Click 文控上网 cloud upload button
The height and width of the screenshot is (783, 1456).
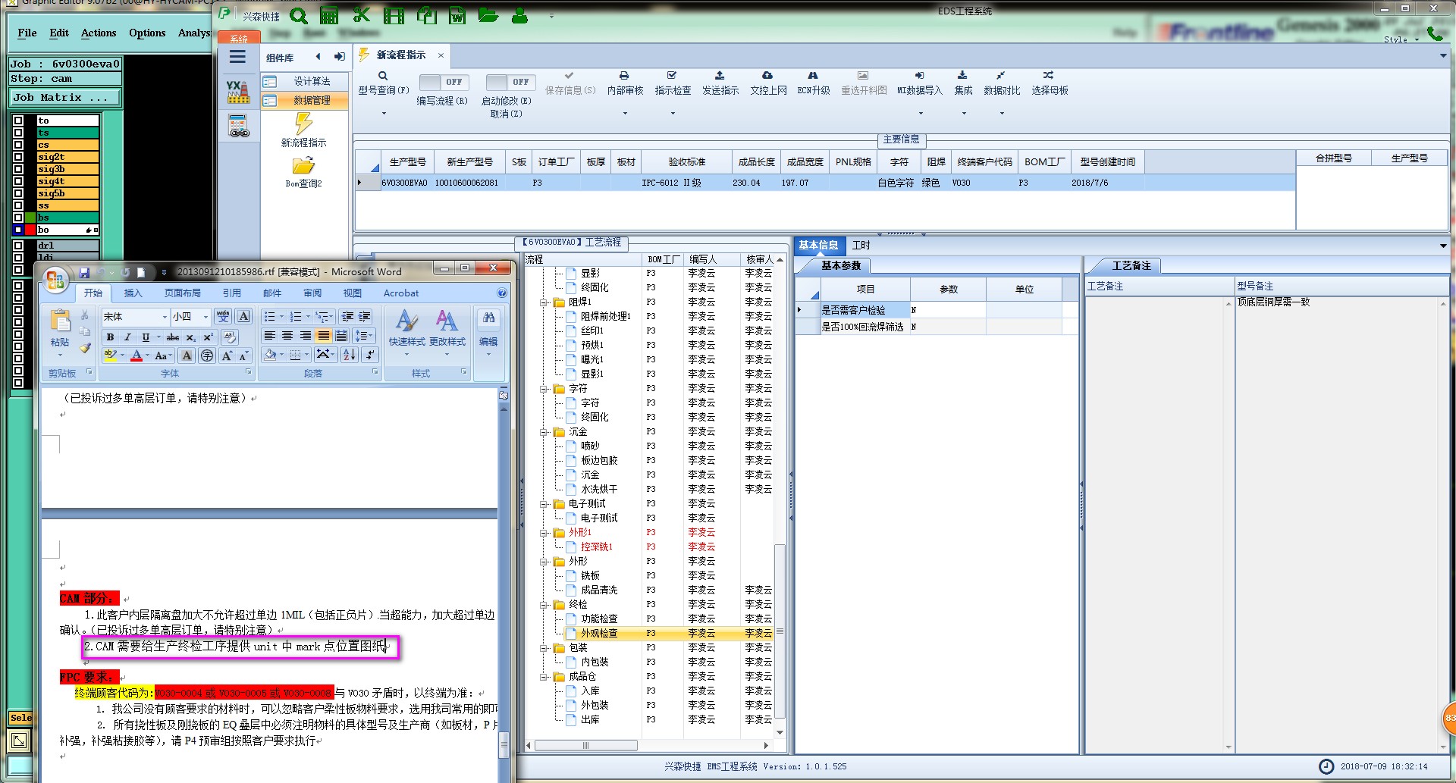tap(768, 83)
